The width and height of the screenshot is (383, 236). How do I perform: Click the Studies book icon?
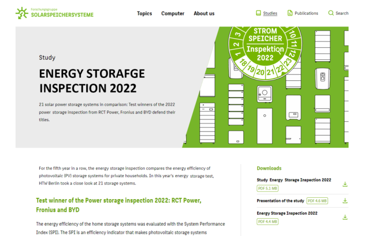click(259, 13)
